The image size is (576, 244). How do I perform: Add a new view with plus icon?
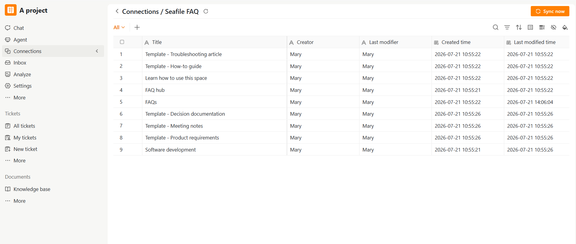pyautogui.click(x=137, y=27)
